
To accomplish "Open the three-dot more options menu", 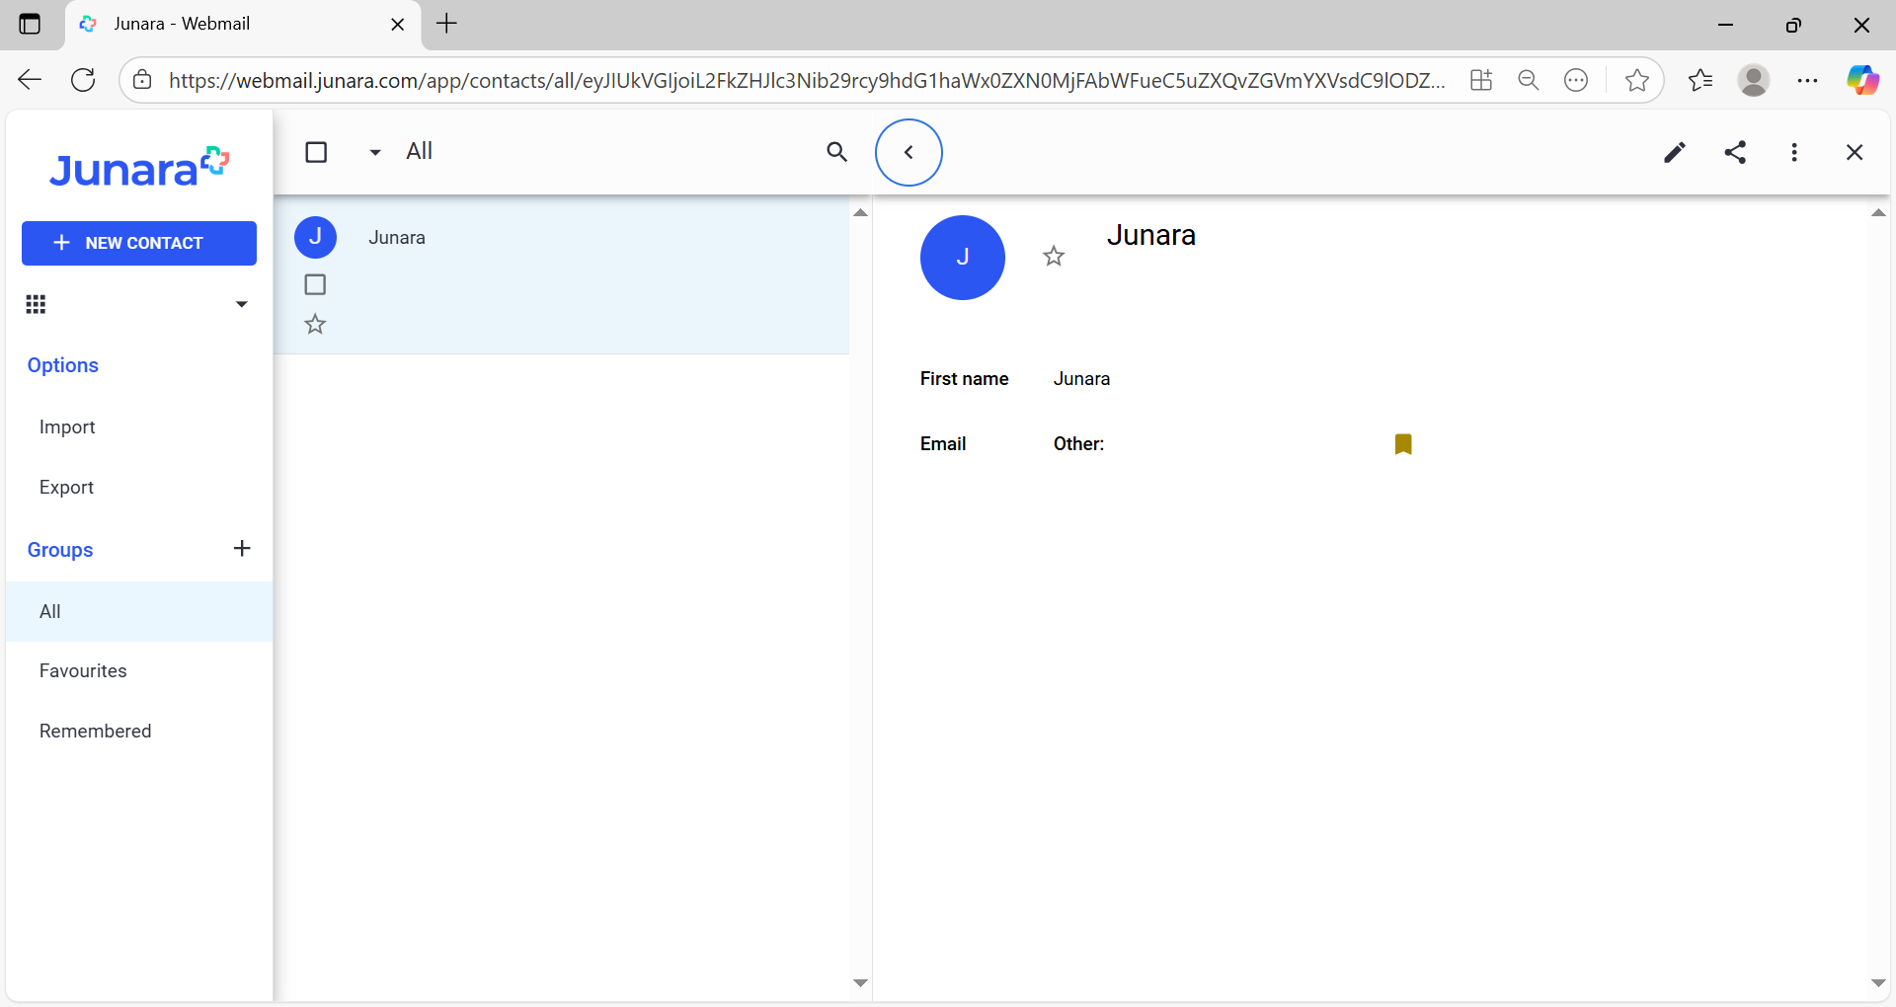I will coord(1794,152).
